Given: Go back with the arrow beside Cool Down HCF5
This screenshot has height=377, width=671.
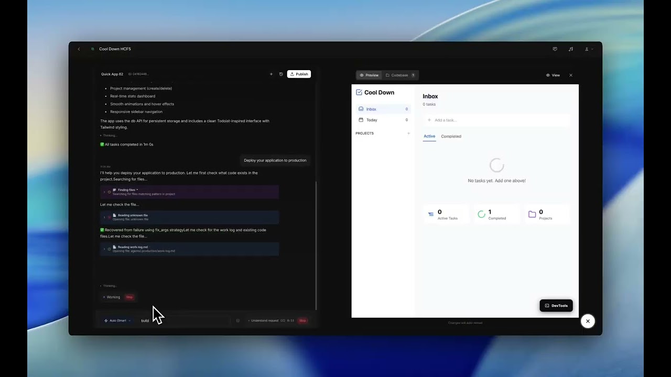Looking at the screenshot, I should coord(79,49).
